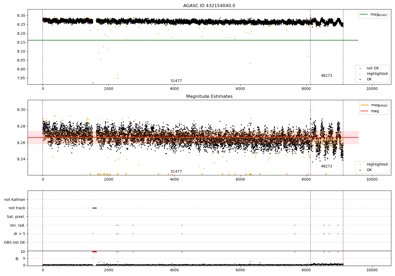Click the '51477' annotation in Magnitude Estimates panel
The image size is (395, 276).
point(176,172)
